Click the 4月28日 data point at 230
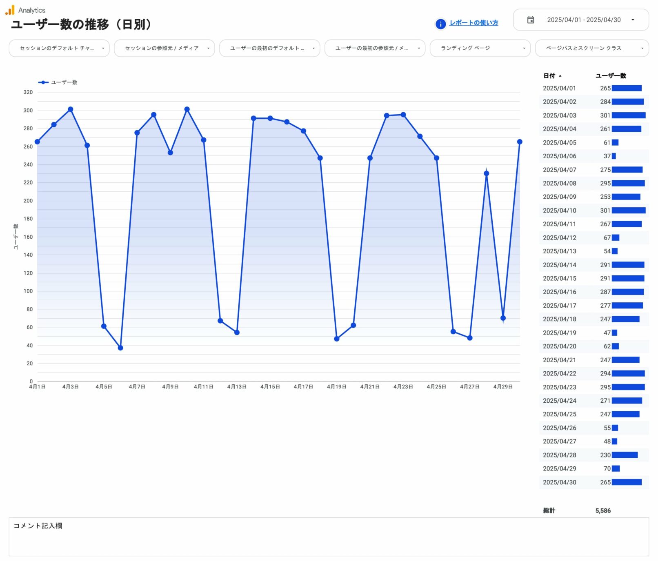The image size is (658, 561). click(486, 173)
